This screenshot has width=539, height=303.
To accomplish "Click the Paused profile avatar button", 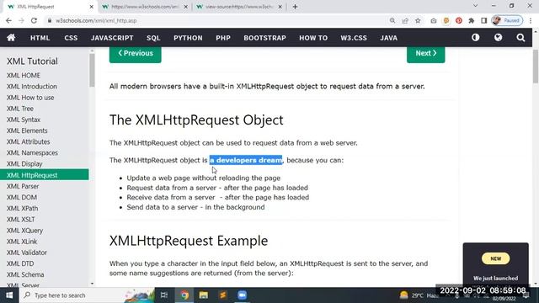I will pyautogui.click(x=507, y=20).
